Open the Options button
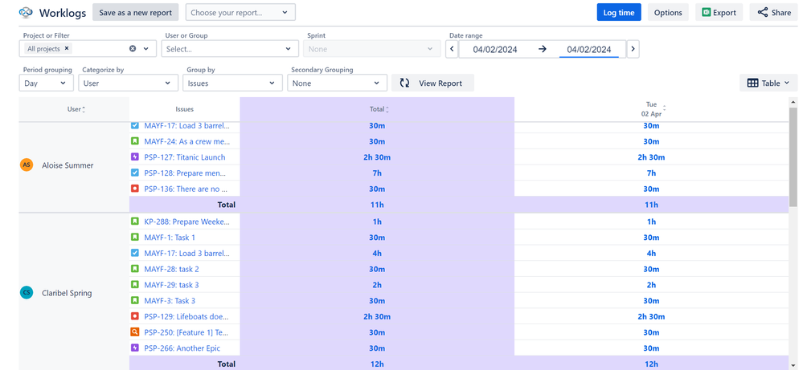The height and width of the screenshot is (370, 803). point(668,12)
